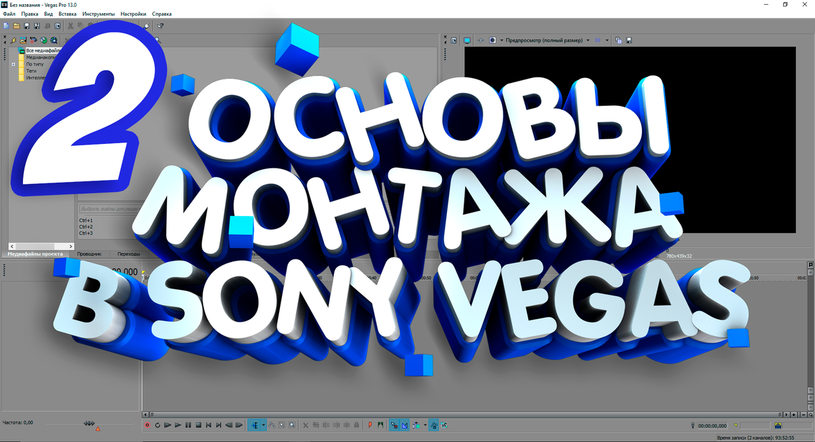The image size is (815, 442).
Task: Select the Медиафайлы проекта tab
Action: click(35, 254)
